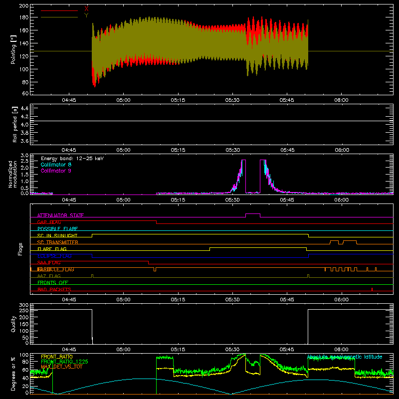399x399 pixels.
Task: Click the 'Pointing' axis label
Action: click(x=13, y=49)
